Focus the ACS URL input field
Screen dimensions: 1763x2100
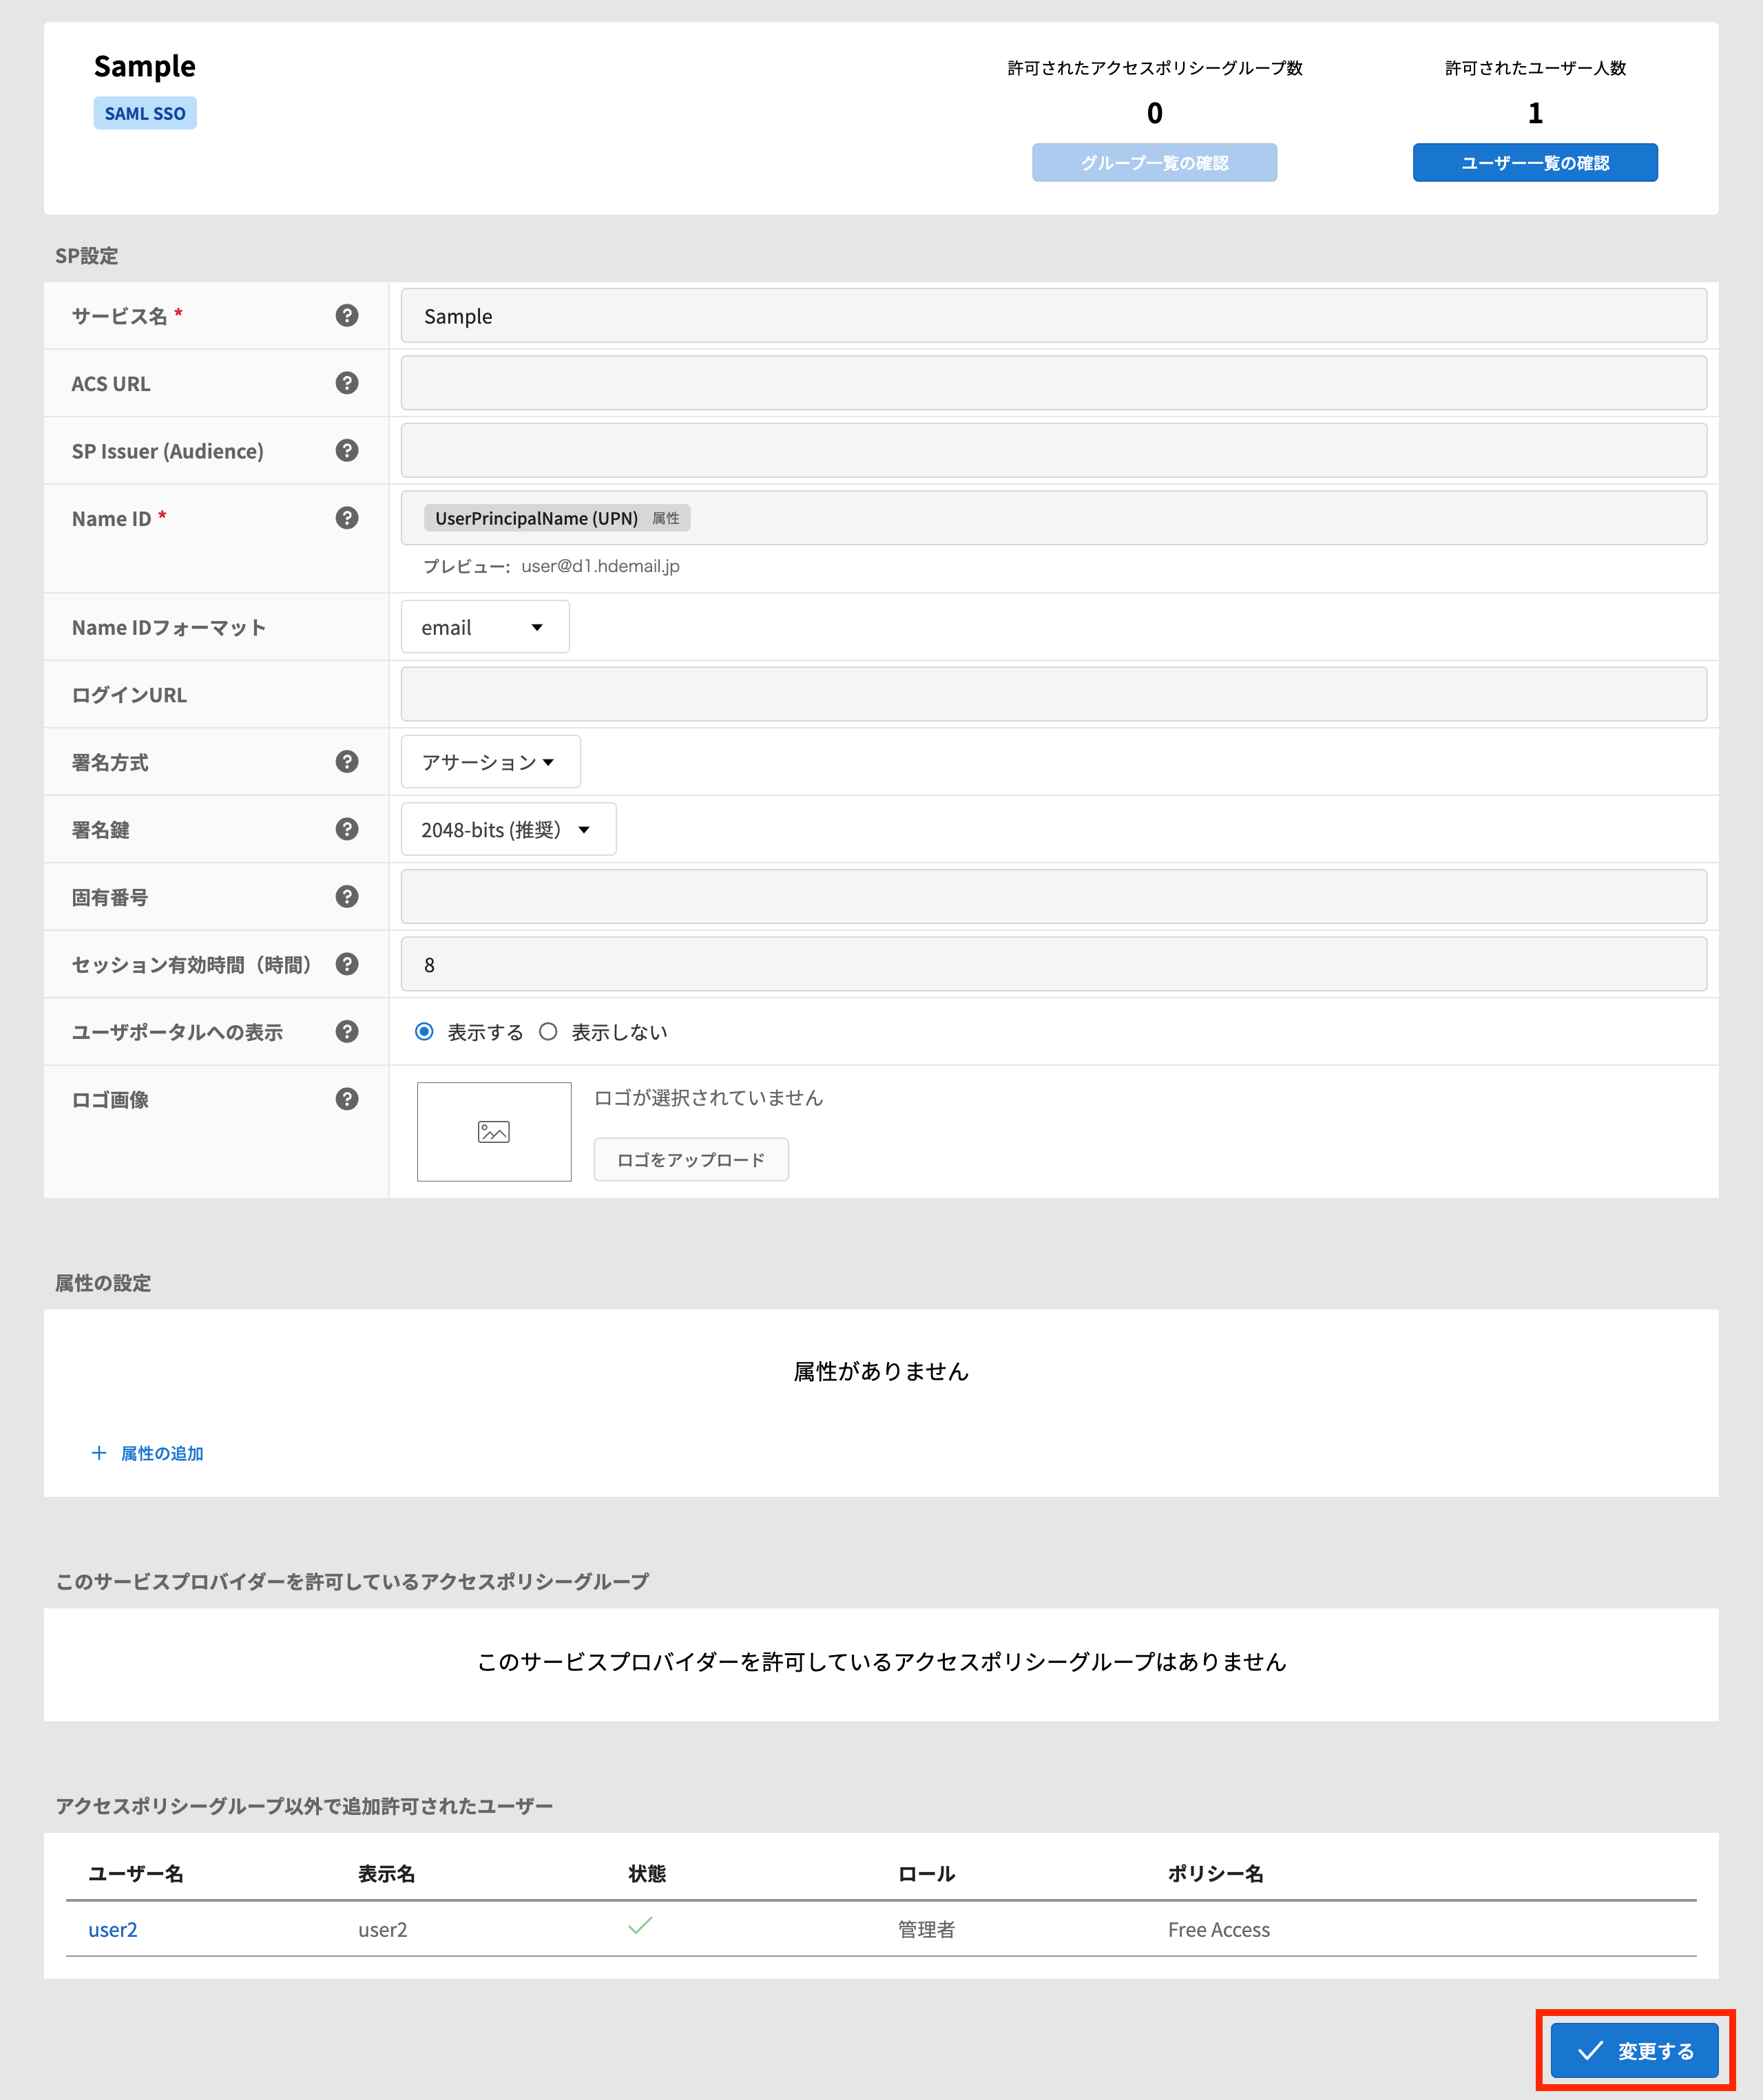point(1054,383)
